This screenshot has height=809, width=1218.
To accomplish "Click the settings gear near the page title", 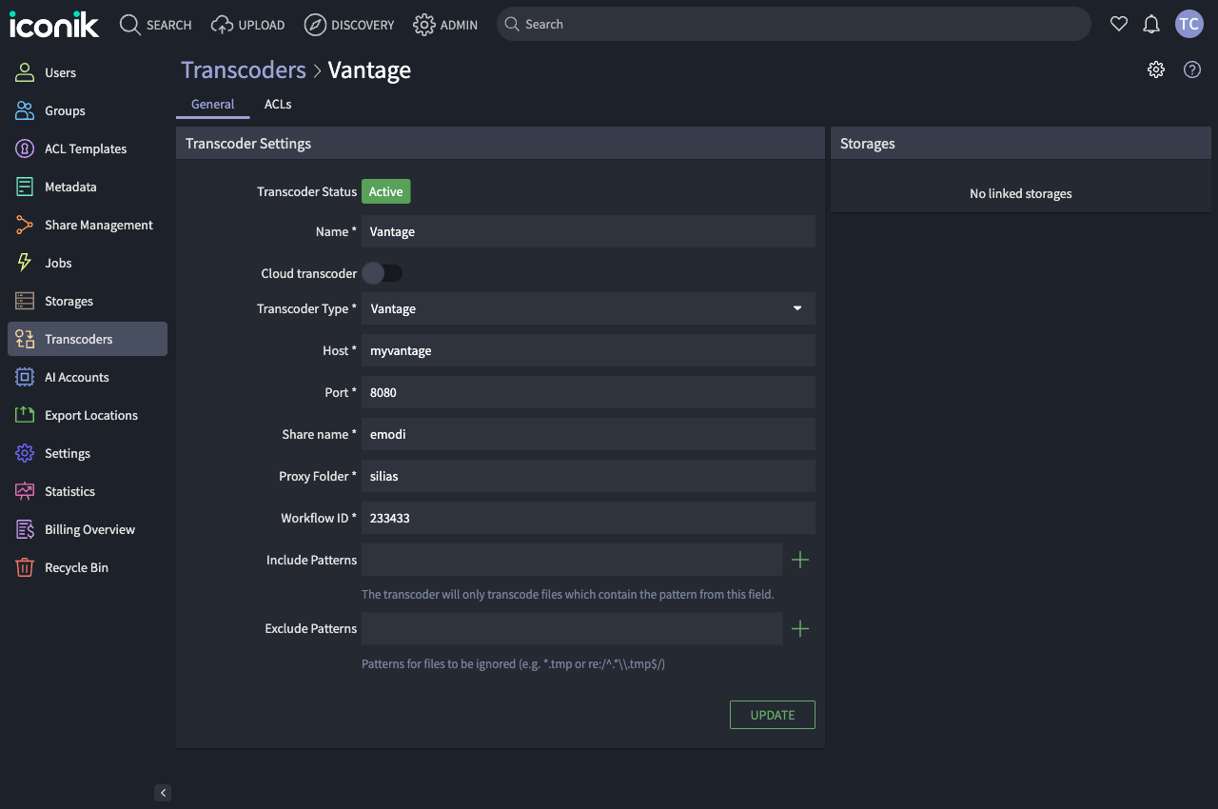I will tap(1155, 69).
